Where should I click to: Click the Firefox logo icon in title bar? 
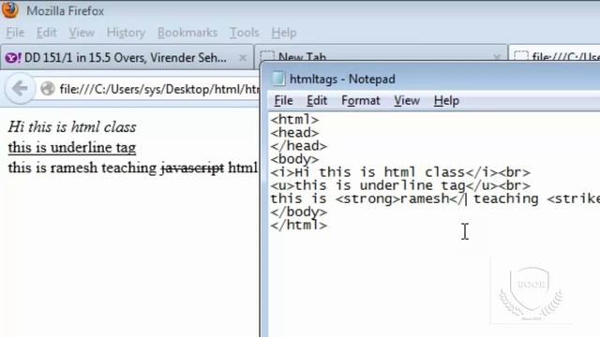pyautogui.click(x=9, y=10)
